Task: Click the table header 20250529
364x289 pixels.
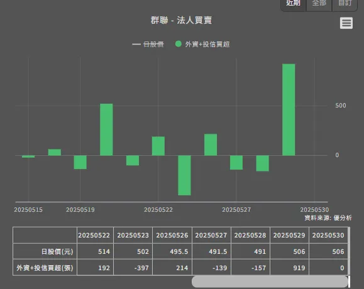Action: pyautogui.click(x=289, y=235)
